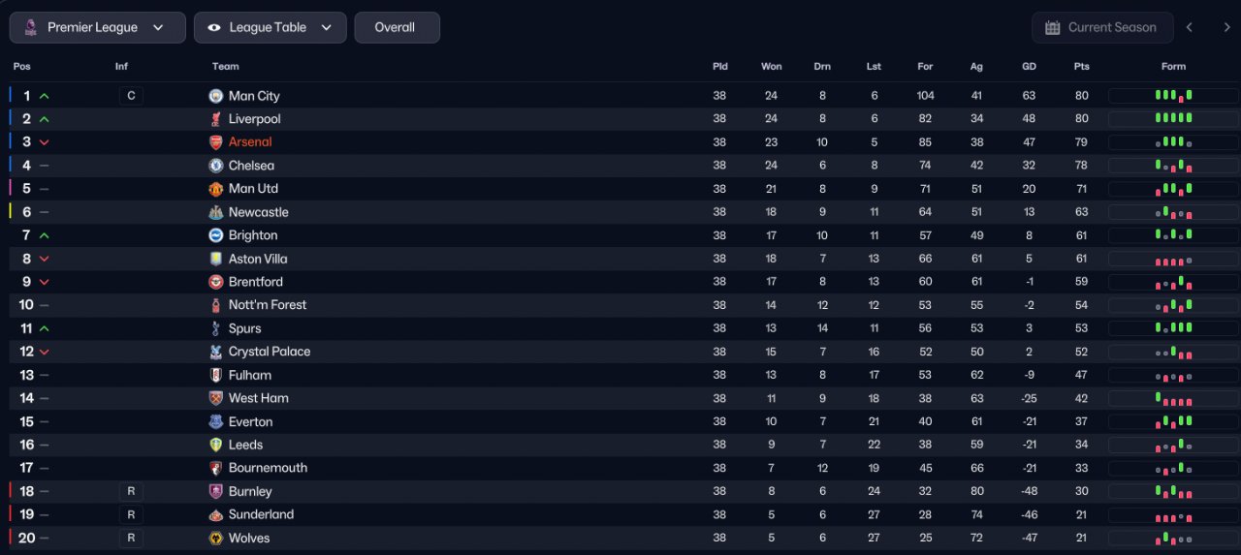The image size is (1241, 555).
Task: Click the Liverpool club crest icon
Action: 215,119
